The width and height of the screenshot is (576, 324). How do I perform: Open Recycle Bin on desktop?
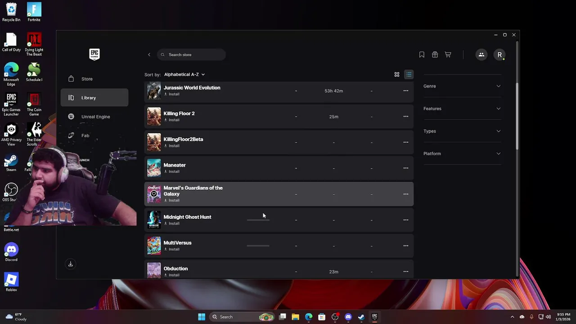(x=11, y=12)
